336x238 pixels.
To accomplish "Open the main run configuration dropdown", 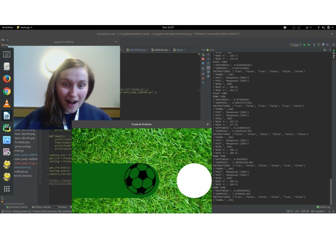I will (x=296, y=45).
